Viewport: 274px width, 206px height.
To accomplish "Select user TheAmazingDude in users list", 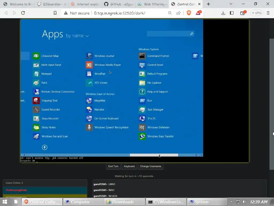I will pos(45,190).
